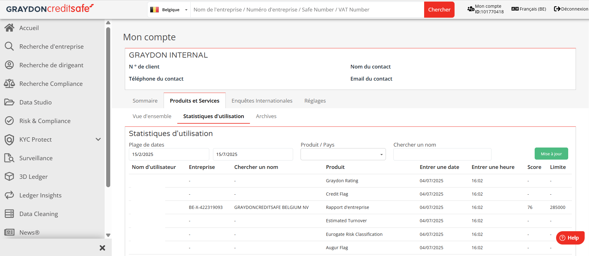Click the Déconnexion link
This screenshot has width=589, height=256.
pyautogui.click(x=574, y=9)
